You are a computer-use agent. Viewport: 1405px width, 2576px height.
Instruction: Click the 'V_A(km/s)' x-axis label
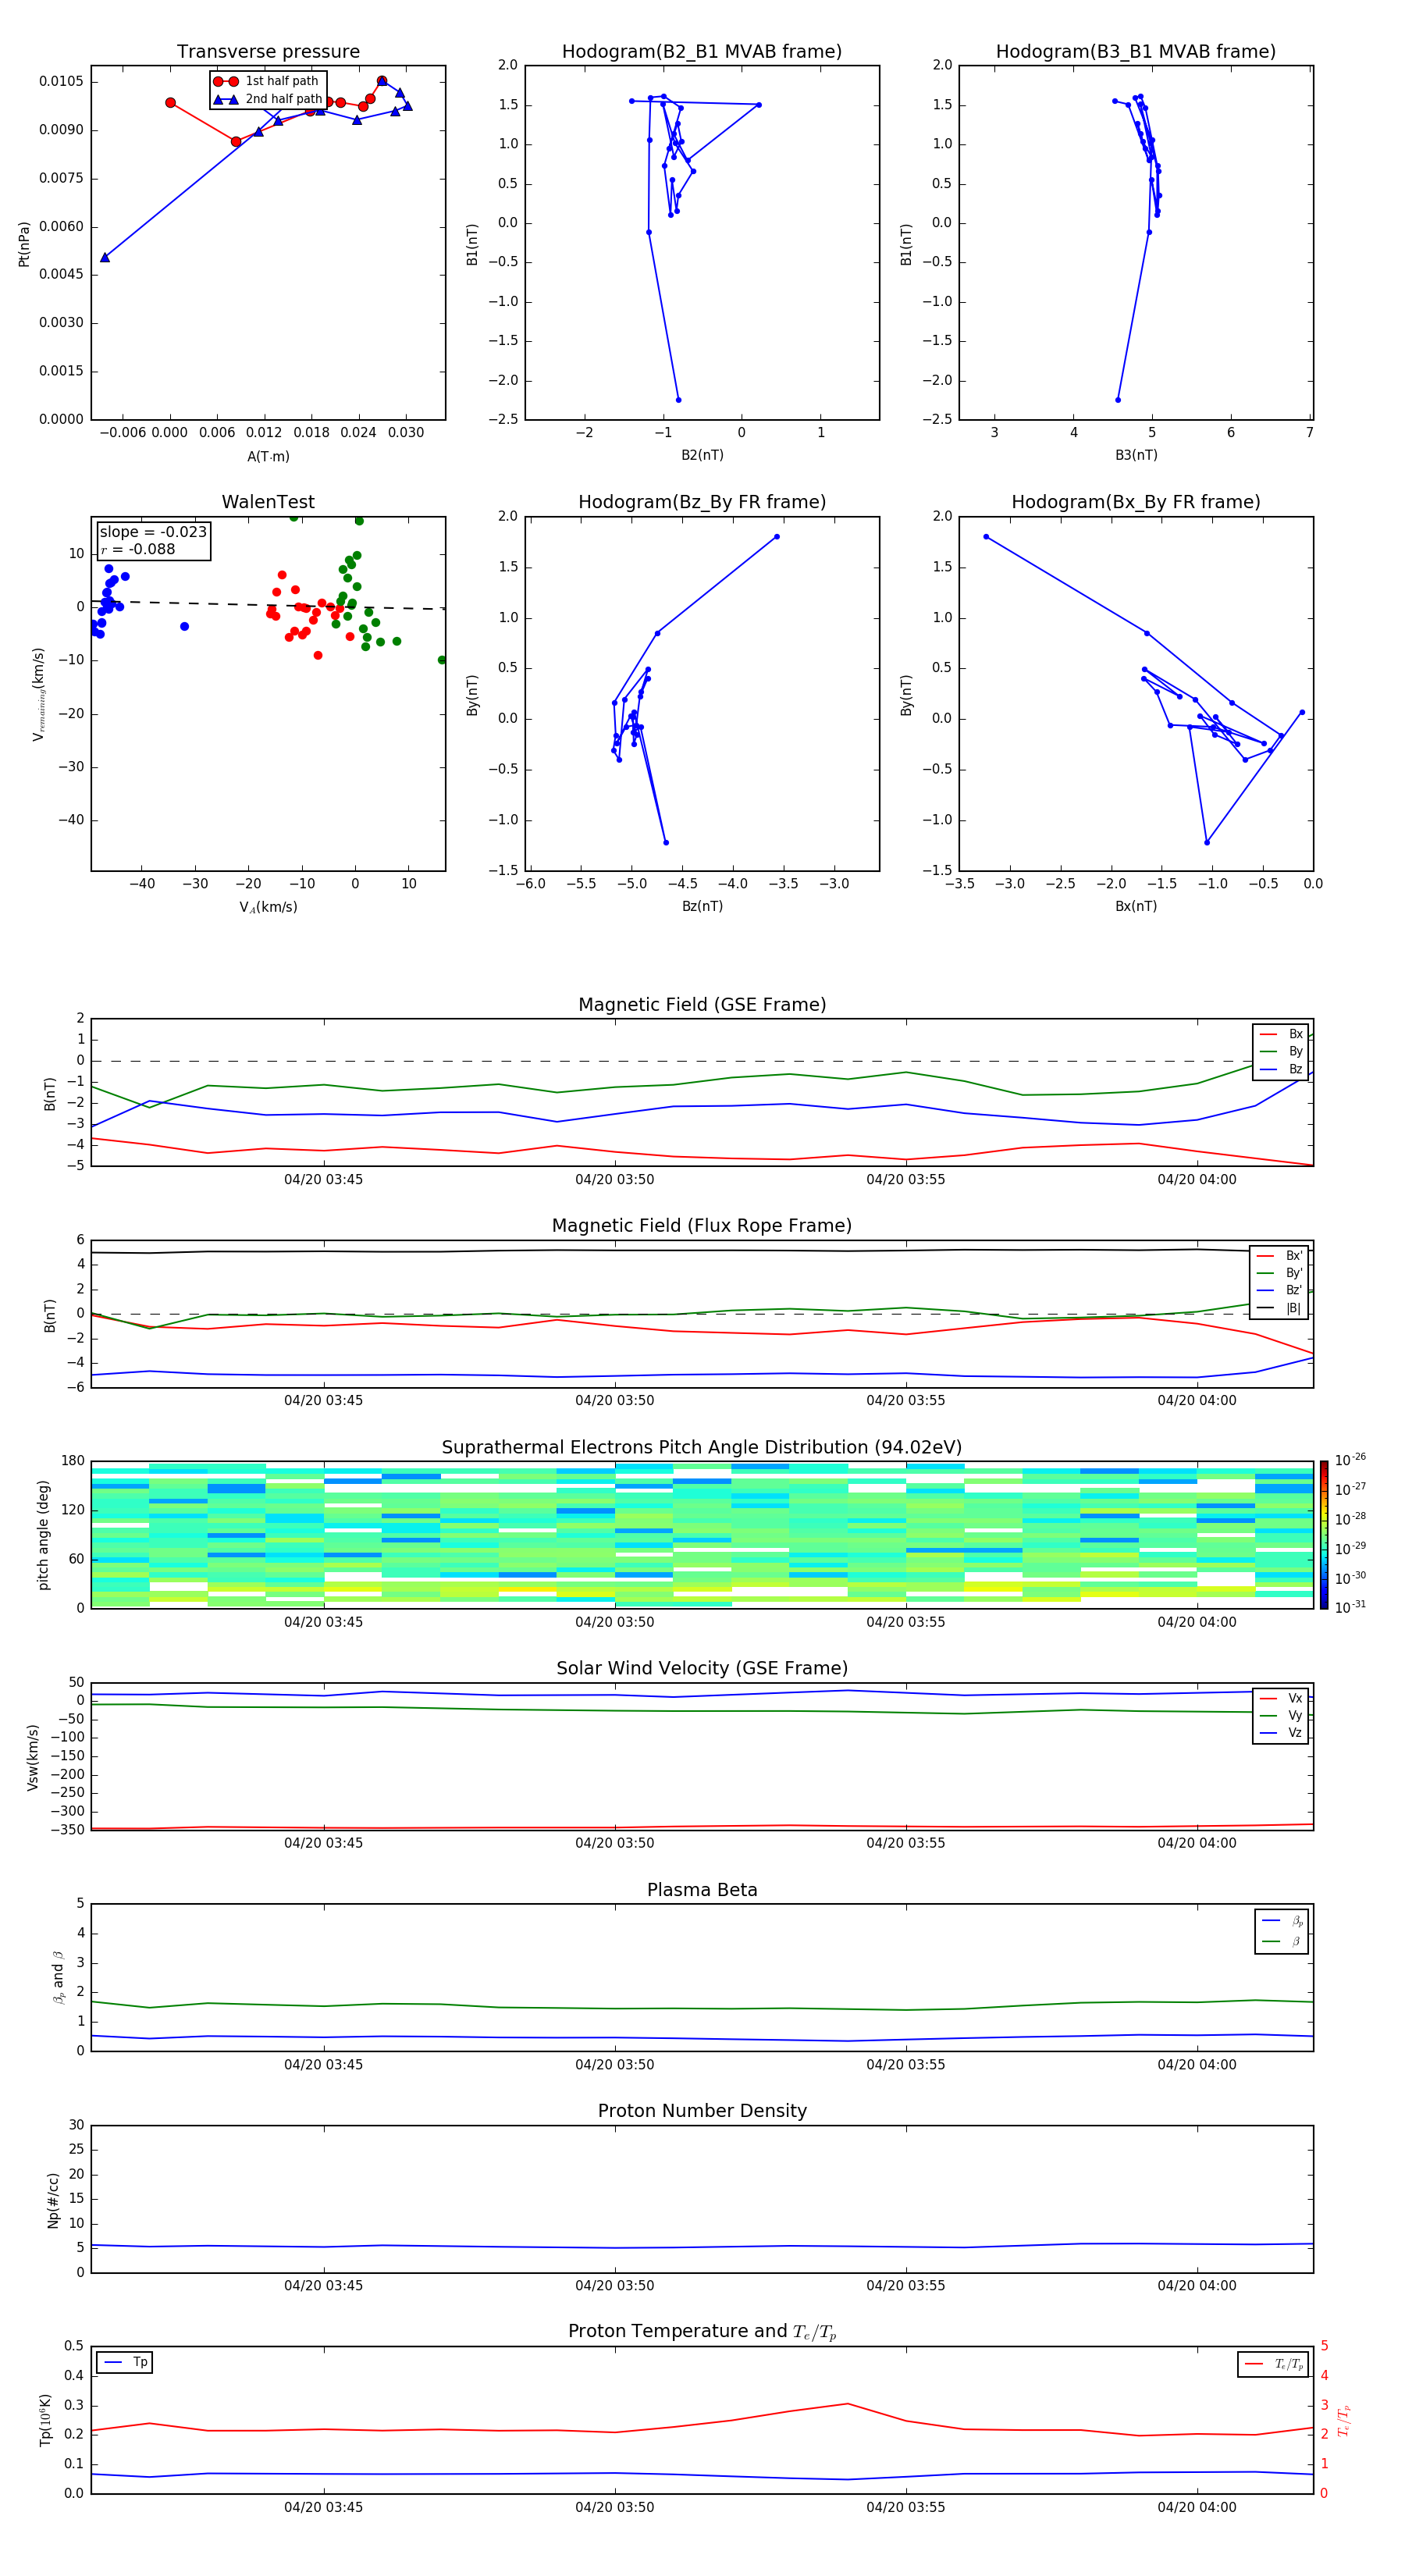point(268,907)
